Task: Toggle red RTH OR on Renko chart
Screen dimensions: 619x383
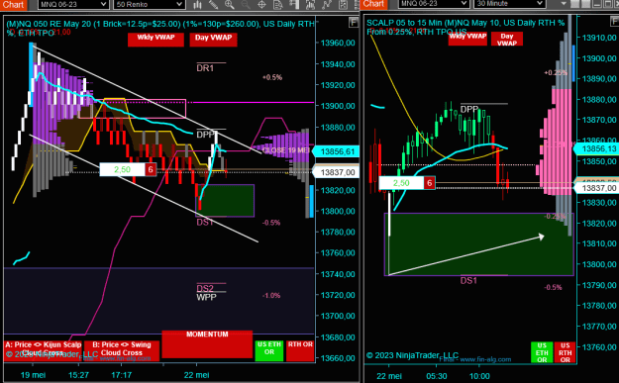Action: tap(300, 350)
